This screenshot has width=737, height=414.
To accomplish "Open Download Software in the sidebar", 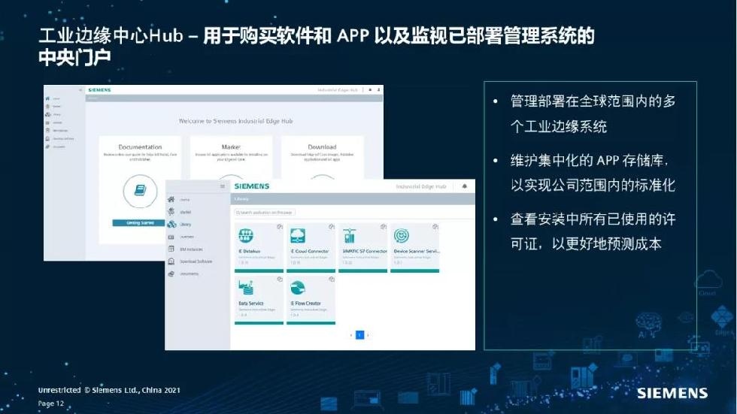I will [x=195, y=261].
